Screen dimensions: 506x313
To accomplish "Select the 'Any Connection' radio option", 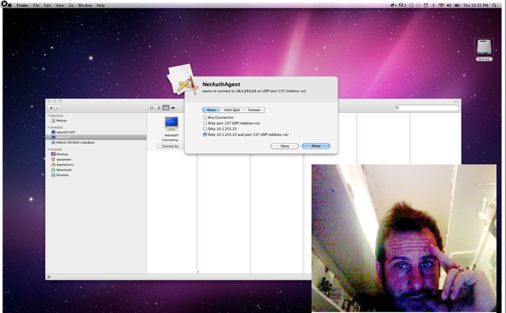I will pyautogui.click(x=205, y=118).
